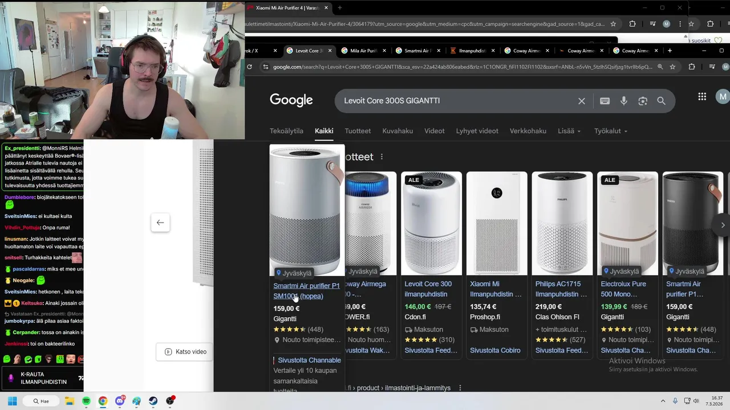Open the Levoit Core 300 ilmanpuhdistin listing
Viewport: 730px width, 410px height.
[428, 289]
